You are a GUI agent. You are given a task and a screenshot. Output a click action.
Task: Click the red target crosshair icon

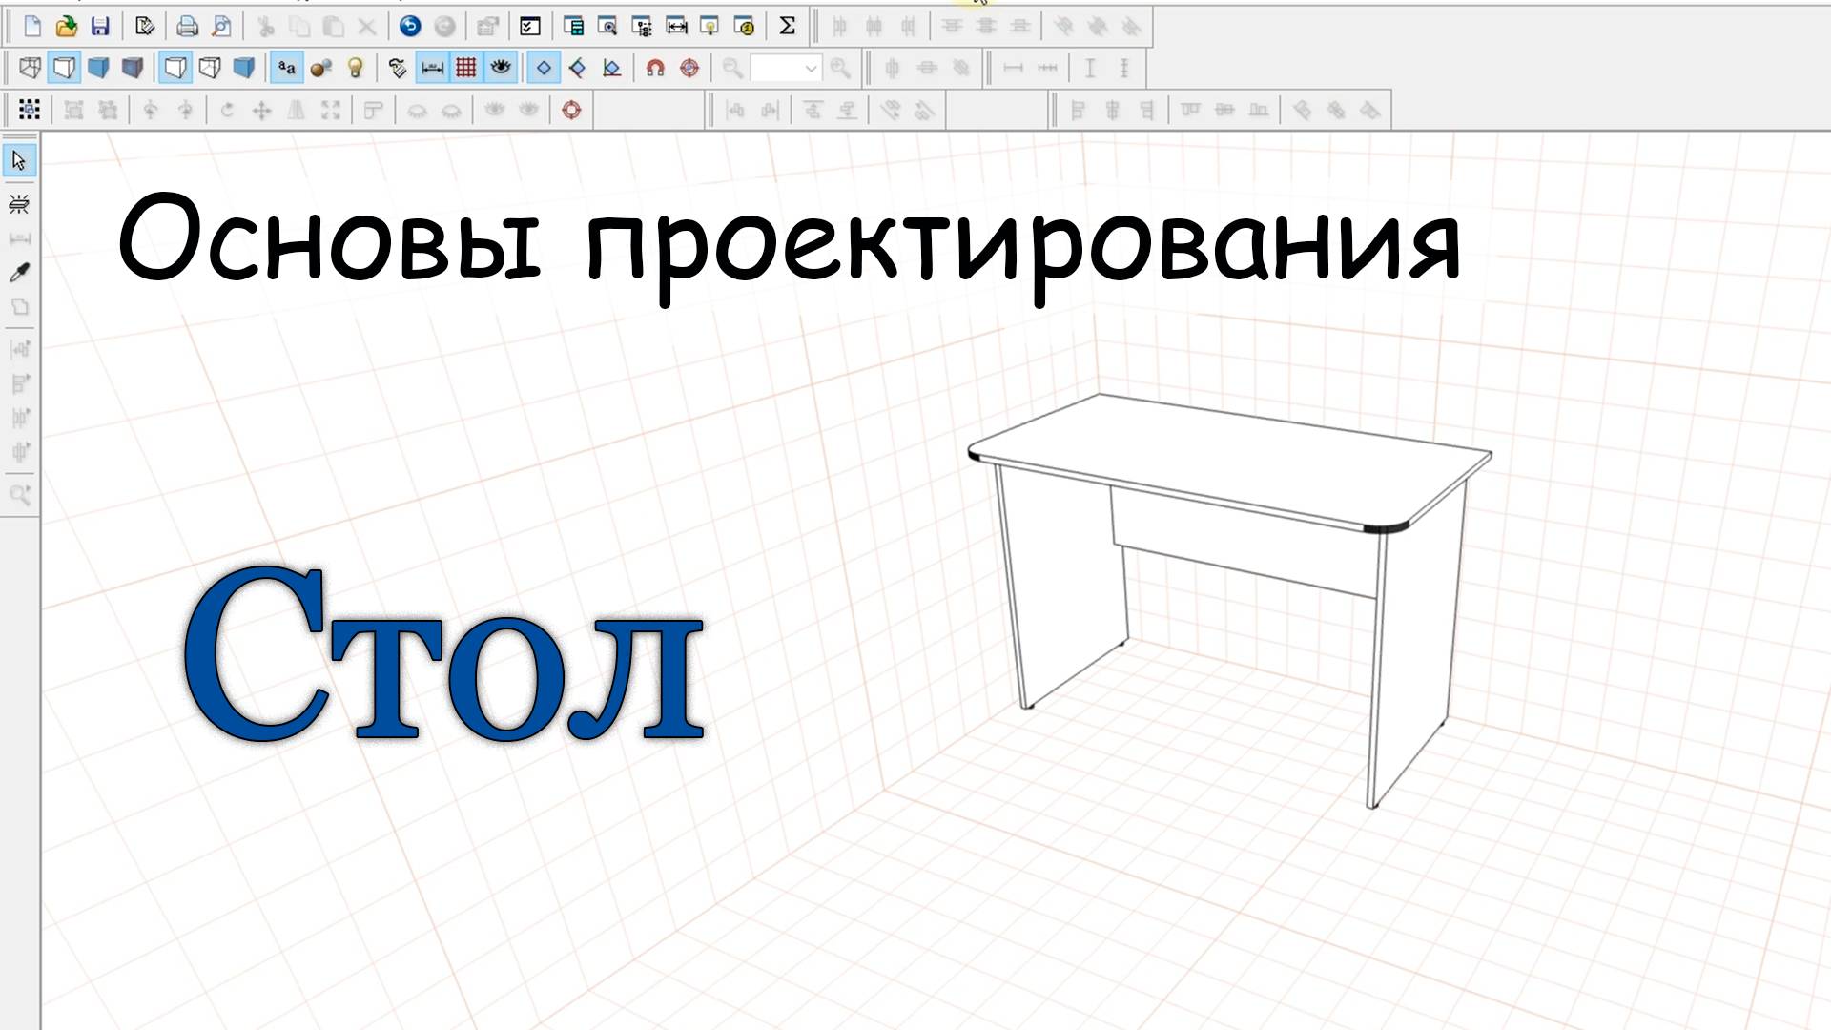689,68
